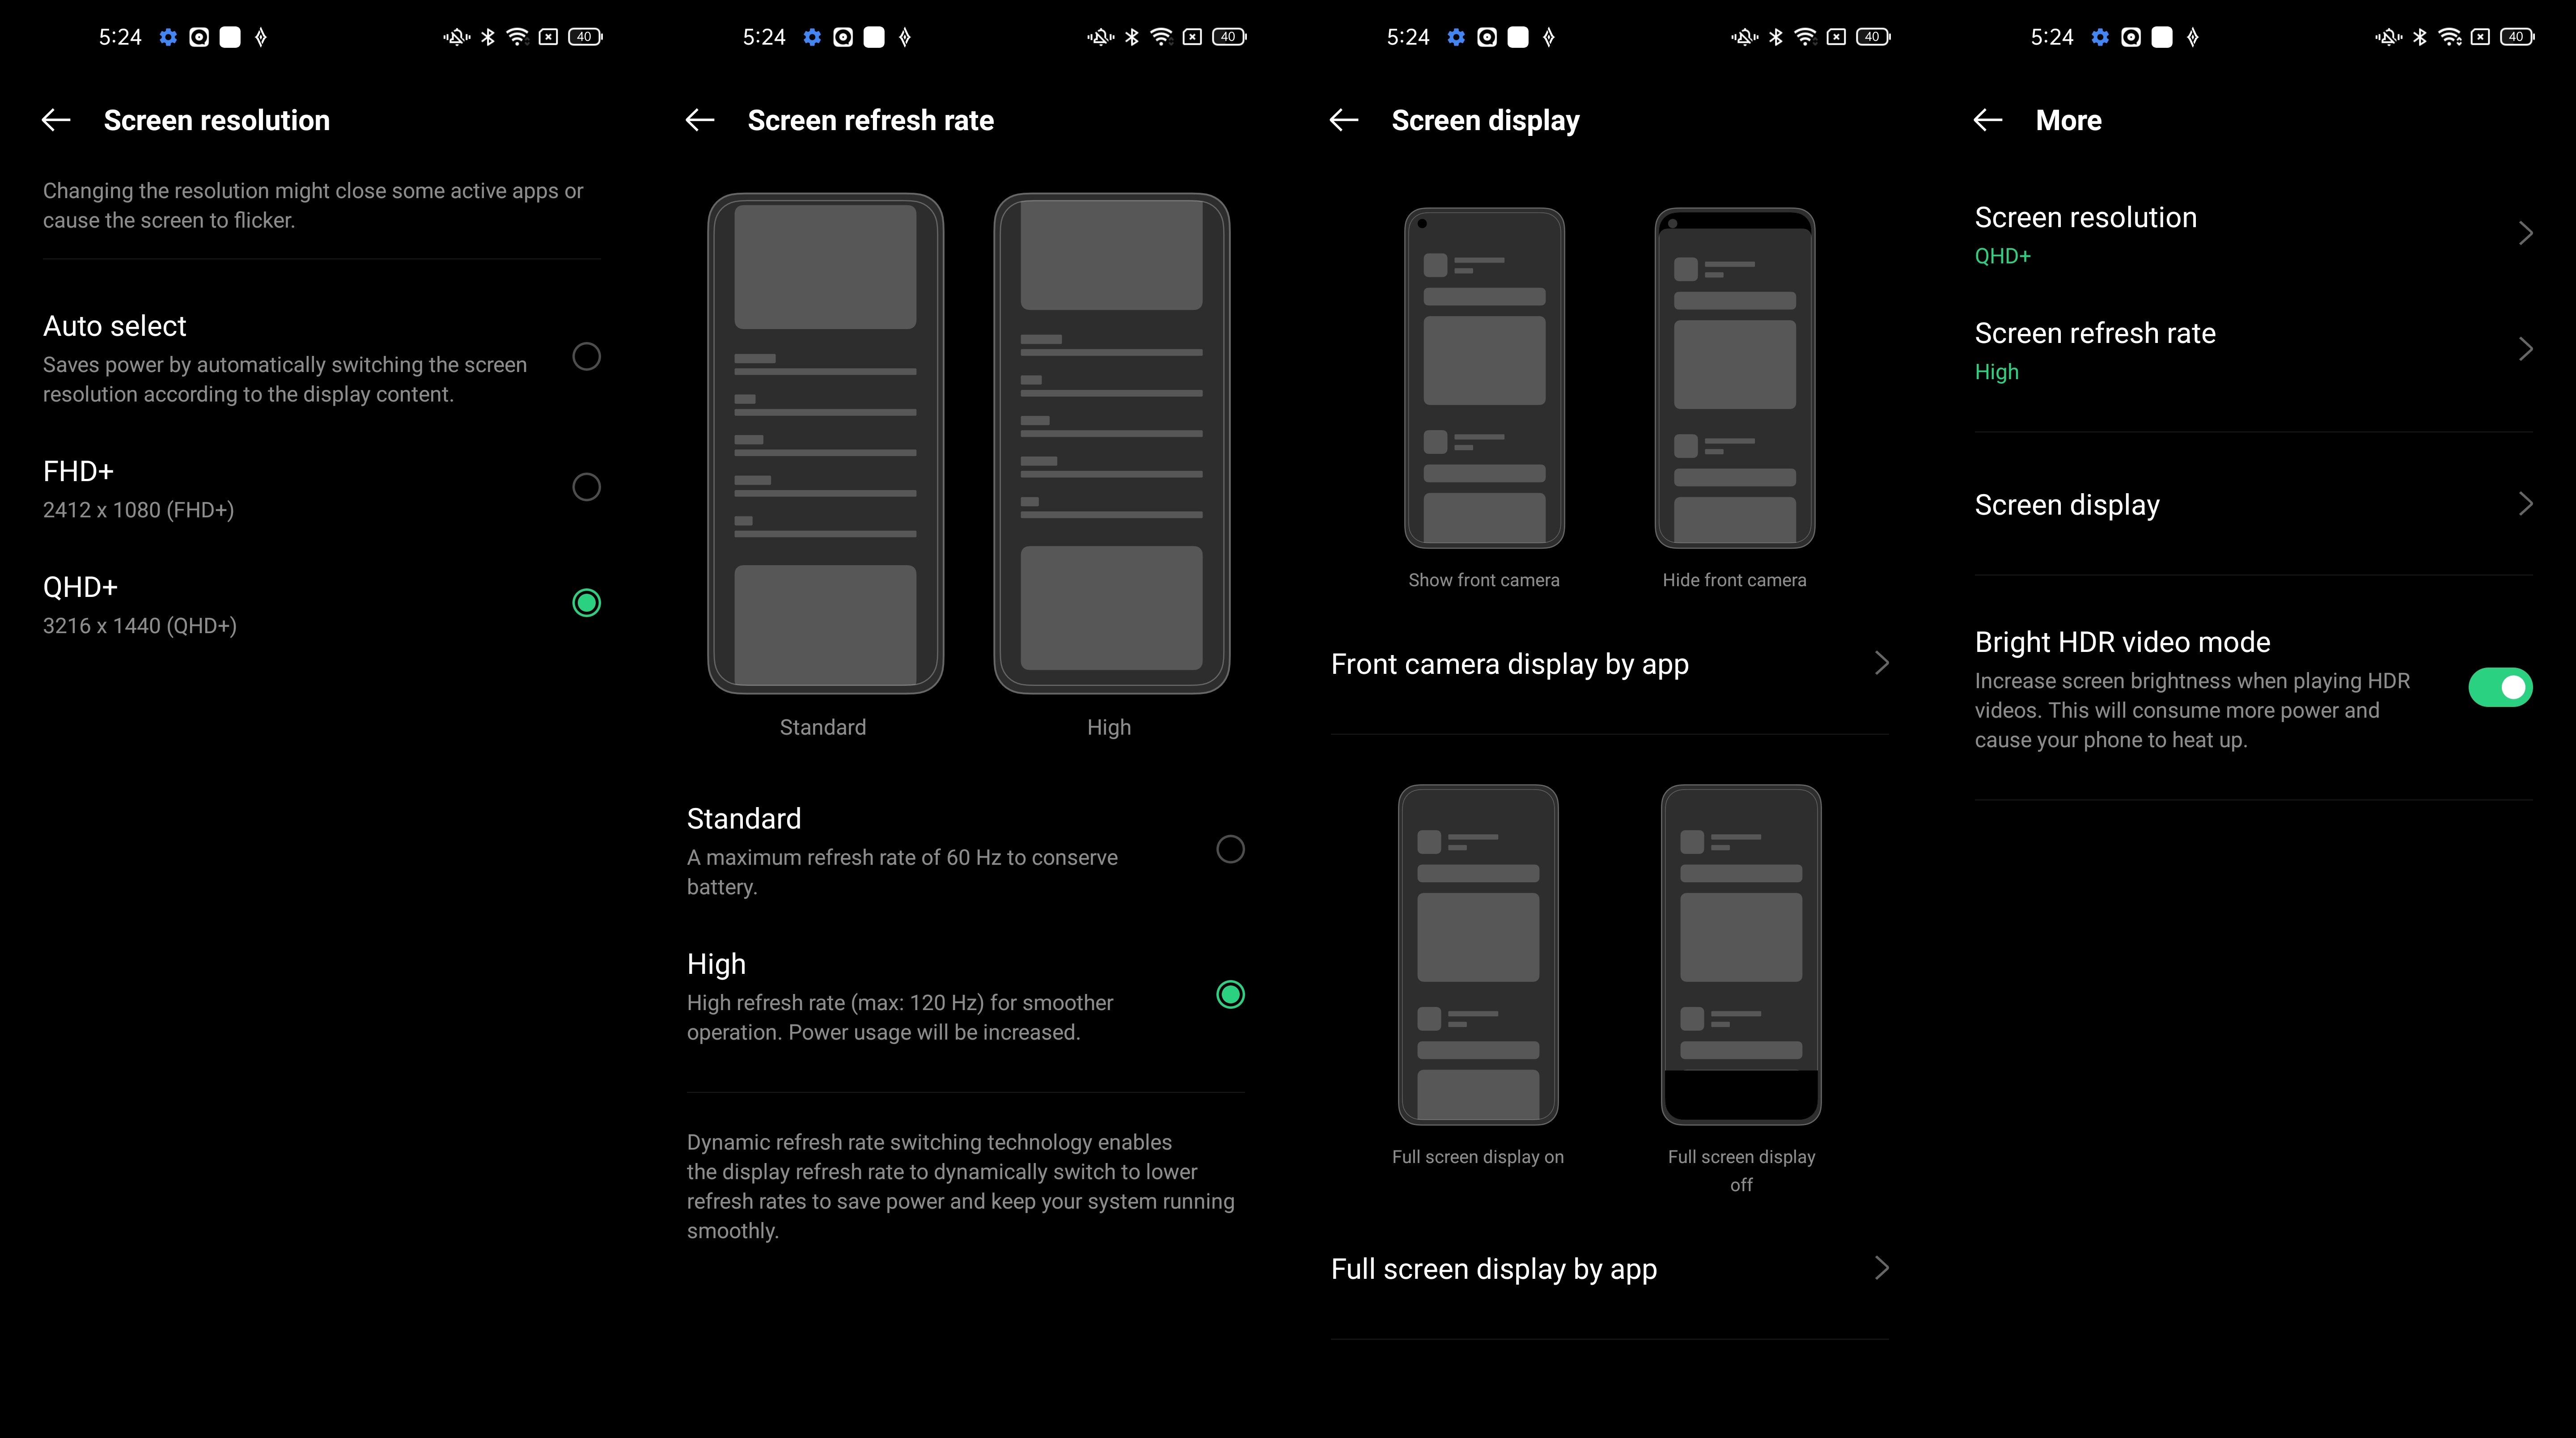The height and width of the screenshot is (1438, 2576).
Task: Tap the settings gear icon in fourth status bar
Action: click(x=2100, y=37)
